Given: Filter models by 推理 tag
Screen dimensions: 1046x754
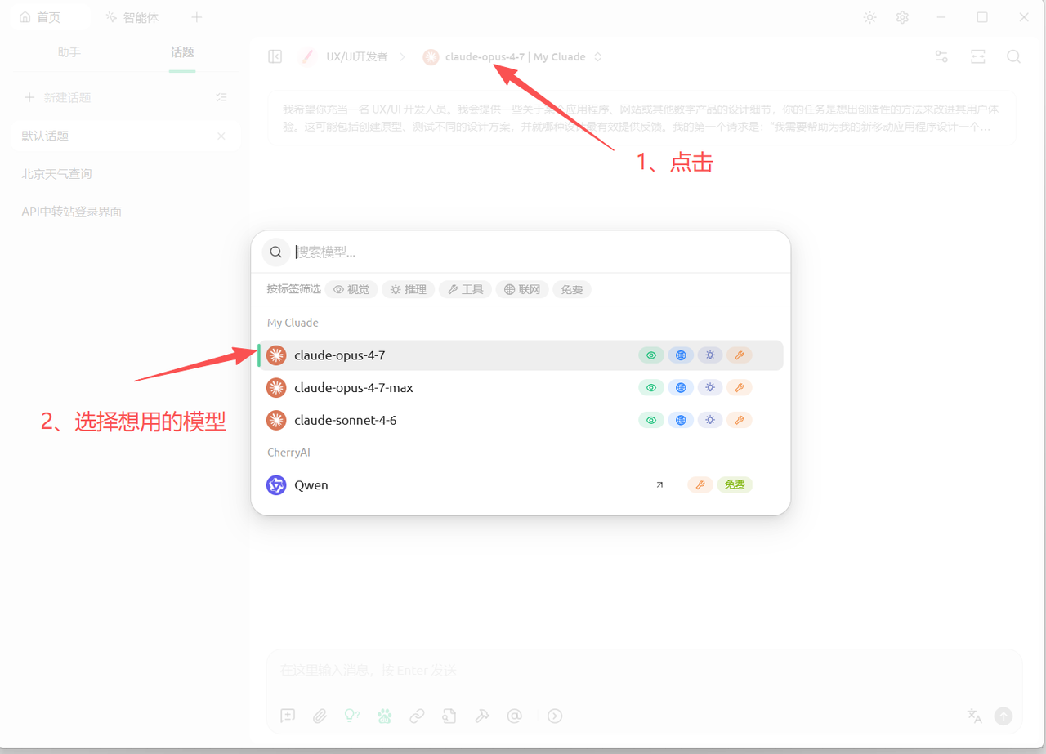Looking at the screenshot, I should 409,289.
